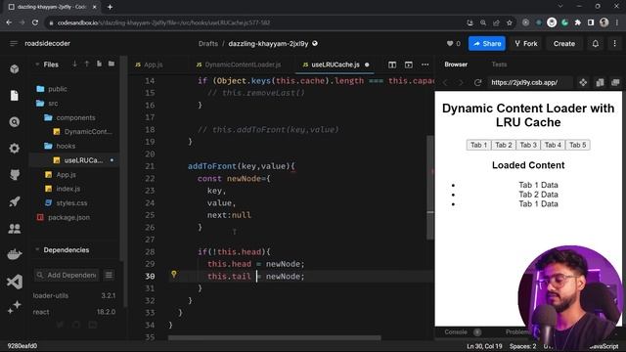The height and width of the screenshot is (352, 626).
Task: Collapse the Dependencies section
Action: pyautogui.click(x=37, y=250)
